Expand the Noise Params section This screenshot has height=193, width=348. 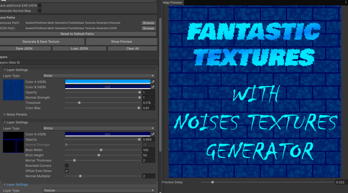(x=4, y=114)
